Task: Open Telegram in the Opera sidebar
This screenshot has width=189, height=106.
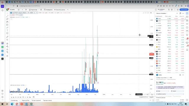Action: tap(2, 51)
